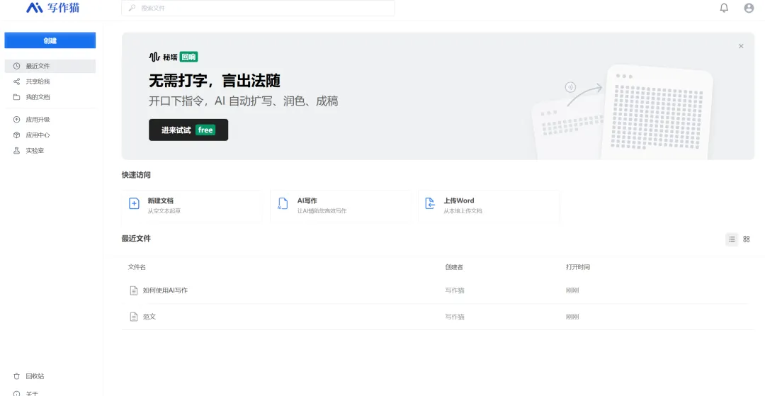This screenshot has width=765, height=396.
Task: Click 刚刚 time in 如何使用AI写作 row
Action: [572, 290]
